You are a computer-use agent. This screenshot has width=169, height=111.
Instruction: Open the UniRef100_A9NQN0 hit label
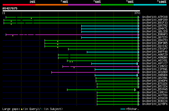pyautogui.click(x=155, y=58)
